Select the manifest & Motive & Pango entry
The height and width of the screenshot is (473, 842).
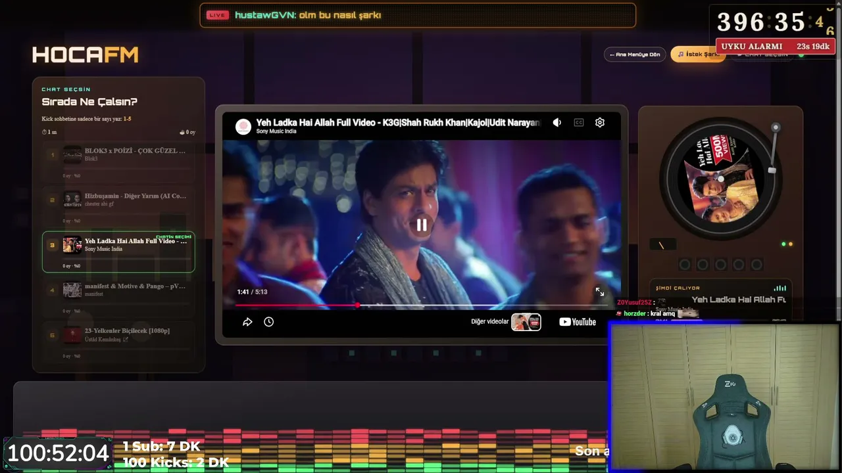click(118, 297)
